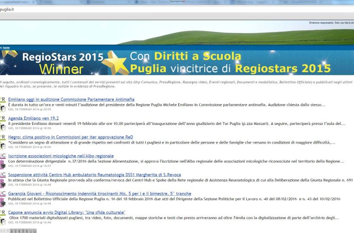Go to page 6 of results
Screen dimensions: 354x233
tap(27, 231)
